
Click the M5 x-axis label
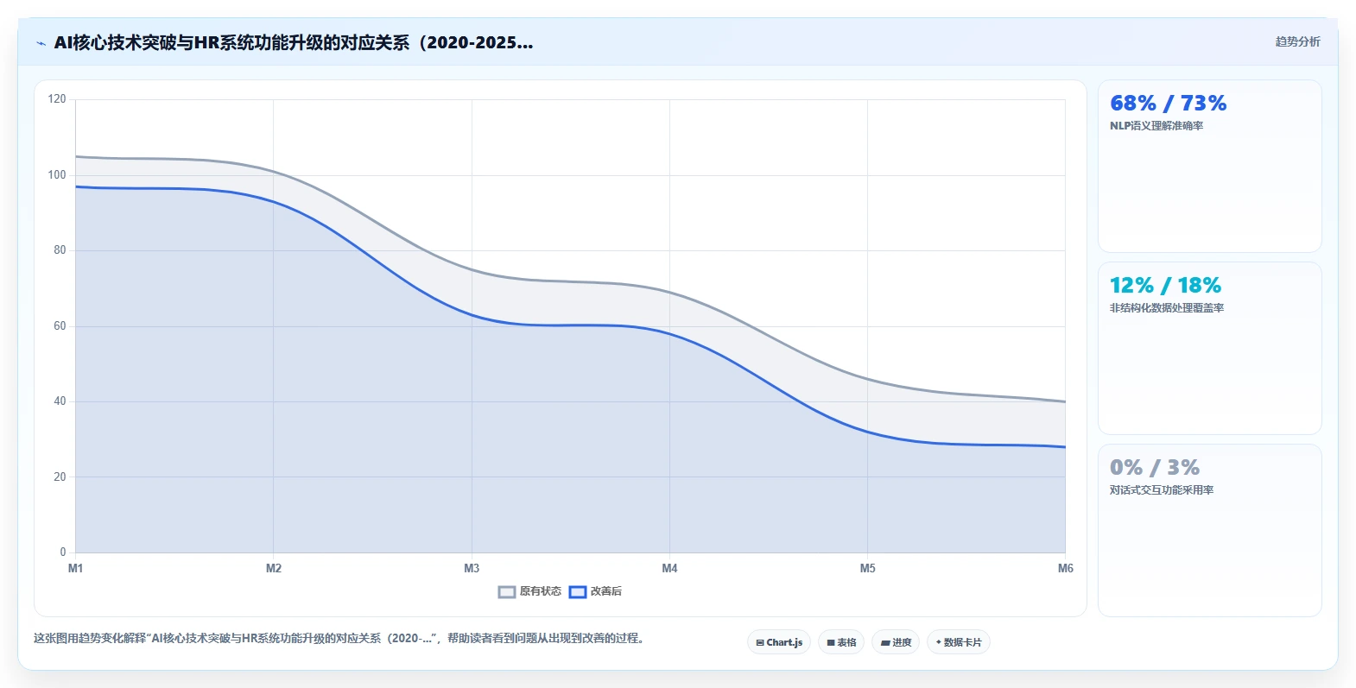(867, 568)
